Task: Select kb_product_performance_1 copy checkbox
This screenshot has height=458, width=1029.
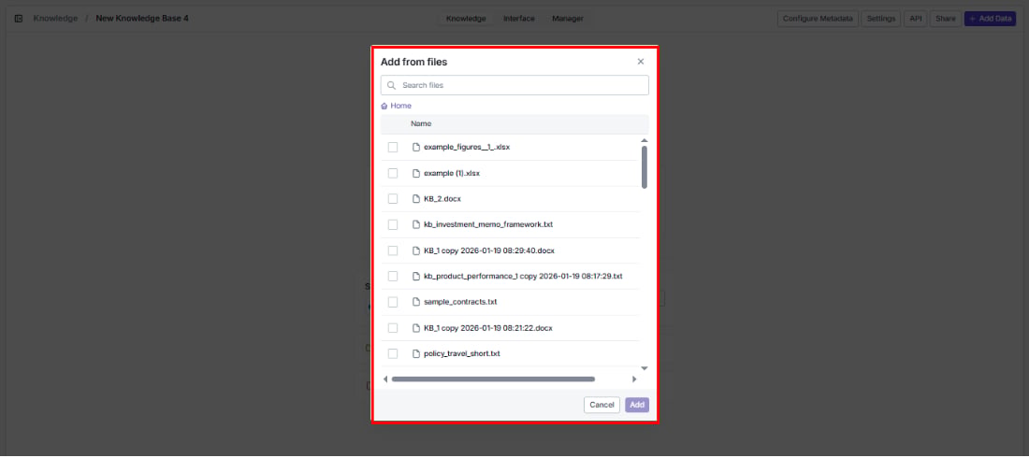Action: (x=393, y=277)
